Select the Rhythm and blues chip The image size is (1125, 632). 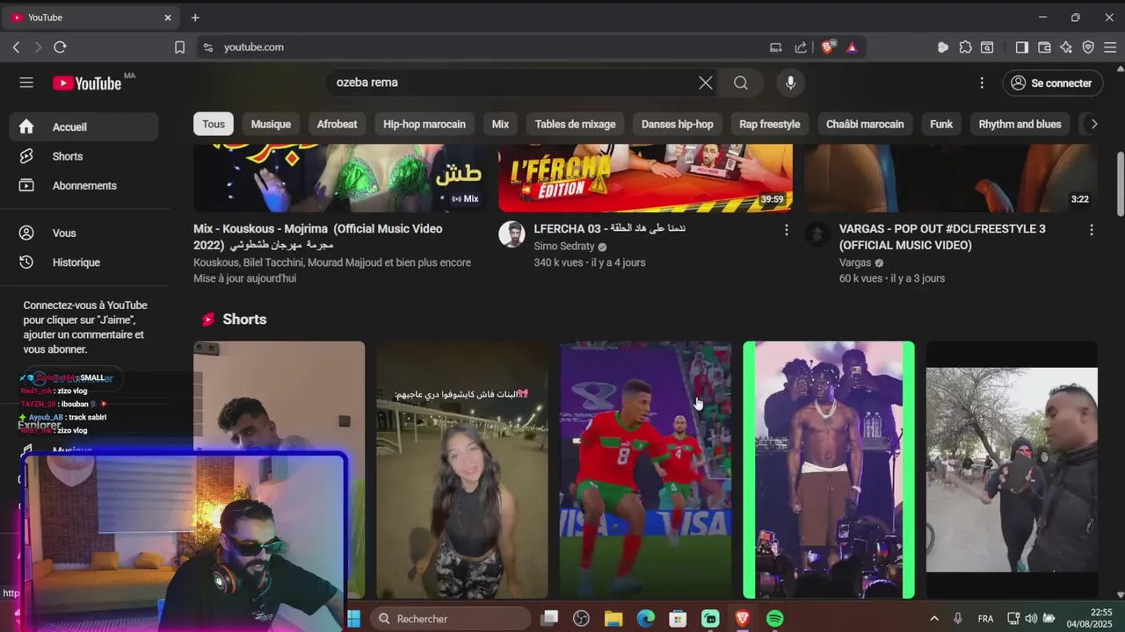click(x=1020, y=124)
